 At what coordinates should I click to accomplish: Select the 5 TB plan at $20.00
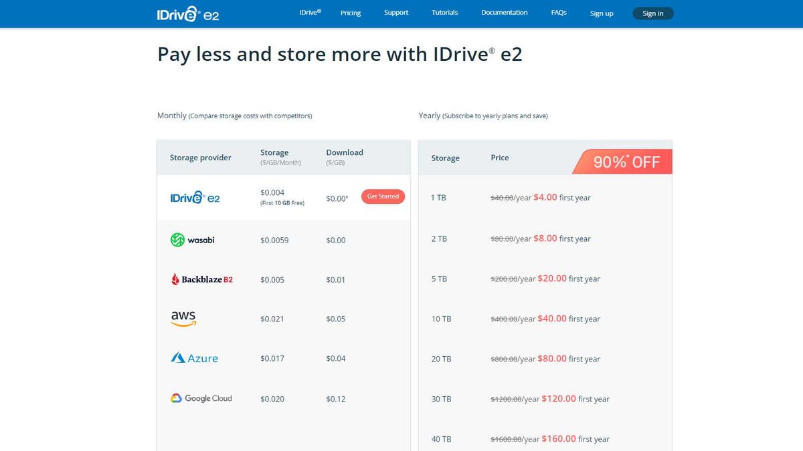(545, 279)
